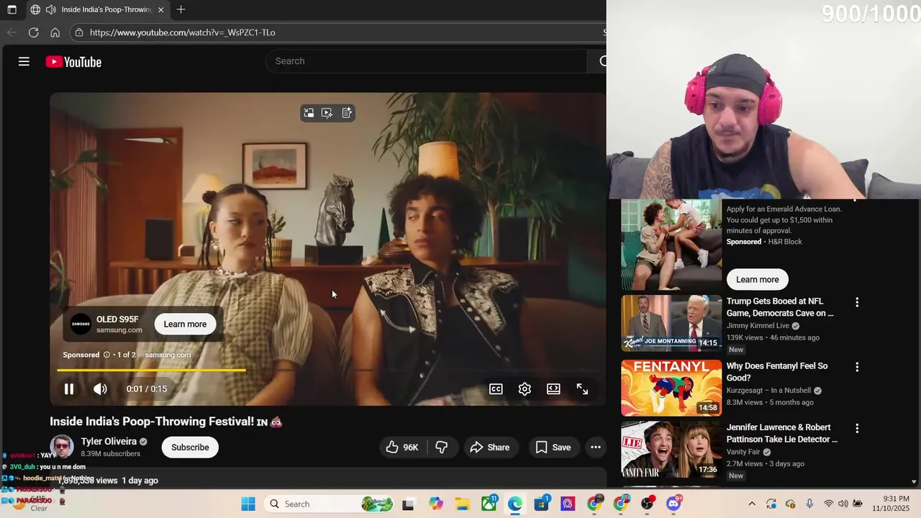Viewport: 921px width, 518px height.
Task: Open the player settings gear
Action: pyautogui.click(x=525, y=389)
